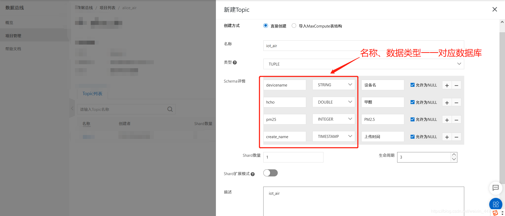The width and height of the screenshot is (505, 216).
Task: Click the 创建者 column header in the Topic table
Action: [x=124, y=124]
